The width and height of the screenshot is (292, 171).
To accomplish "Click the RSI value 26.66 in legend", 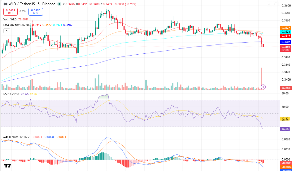I will 24,94.
